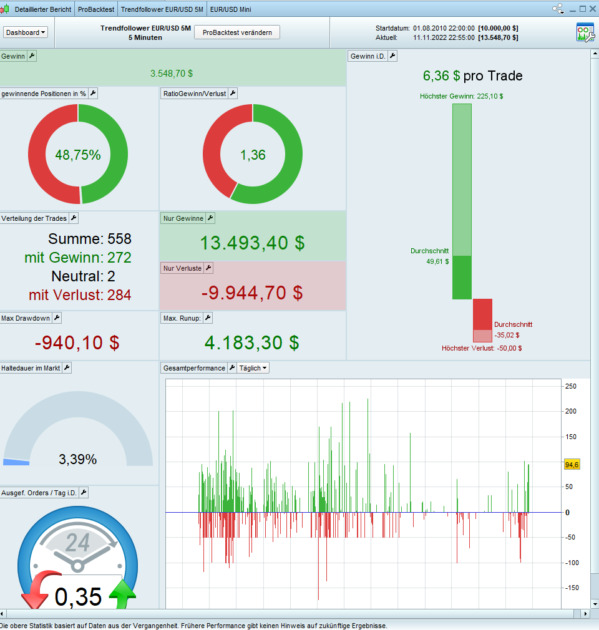Open the Gewinn widget wrench settings
The height and width of the screenshot is (630, 599).
(32, 56)
